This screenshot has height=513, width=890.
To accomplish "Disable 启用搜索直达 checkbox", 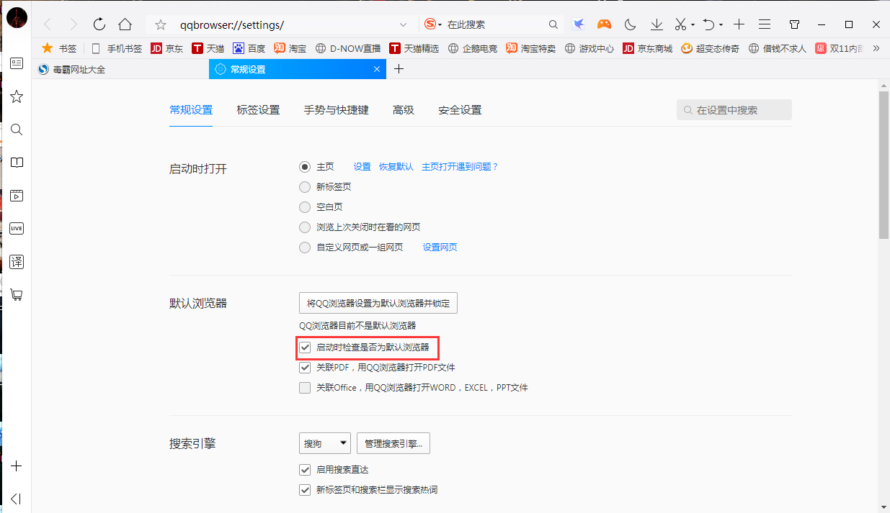I will point(305,469).
